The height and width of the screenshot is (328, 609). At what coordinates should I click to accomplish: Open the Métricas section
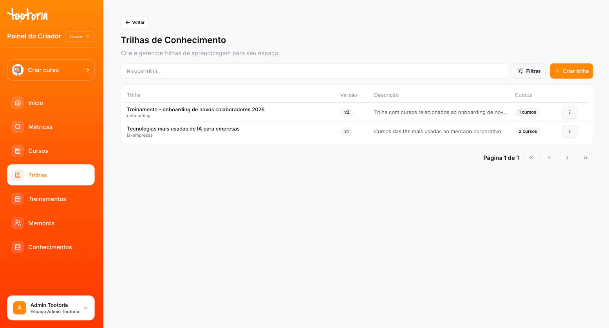[51, 127]
